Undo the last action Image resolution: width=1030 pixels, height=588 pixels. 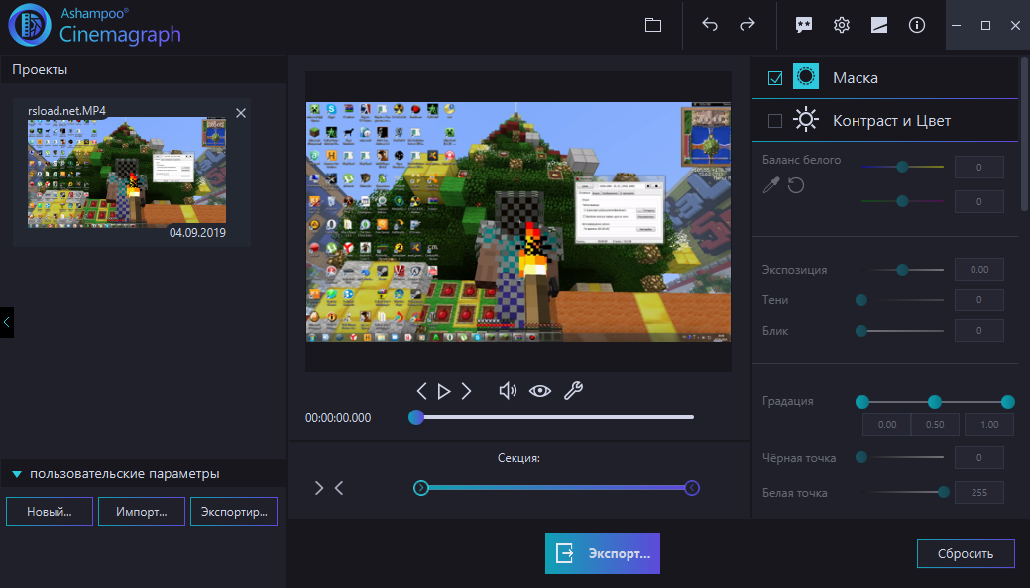click(x=710, y=25)
